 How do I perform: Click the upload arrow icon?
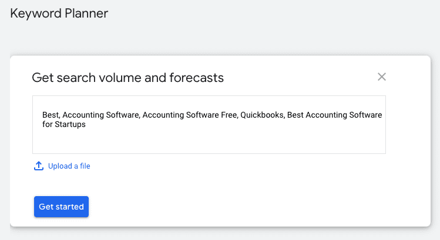pos(39,166)
